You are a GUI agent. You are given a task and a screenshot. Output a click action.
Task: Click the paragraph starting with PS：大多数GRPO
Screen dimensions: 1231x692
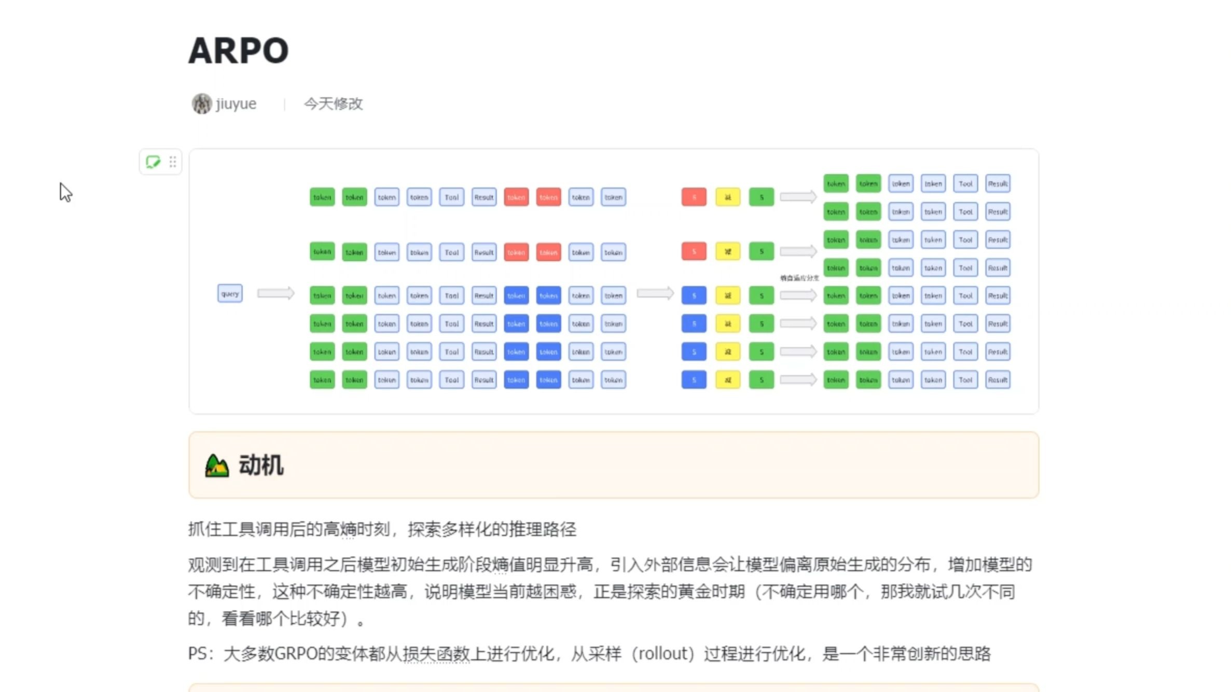[589, 654]
